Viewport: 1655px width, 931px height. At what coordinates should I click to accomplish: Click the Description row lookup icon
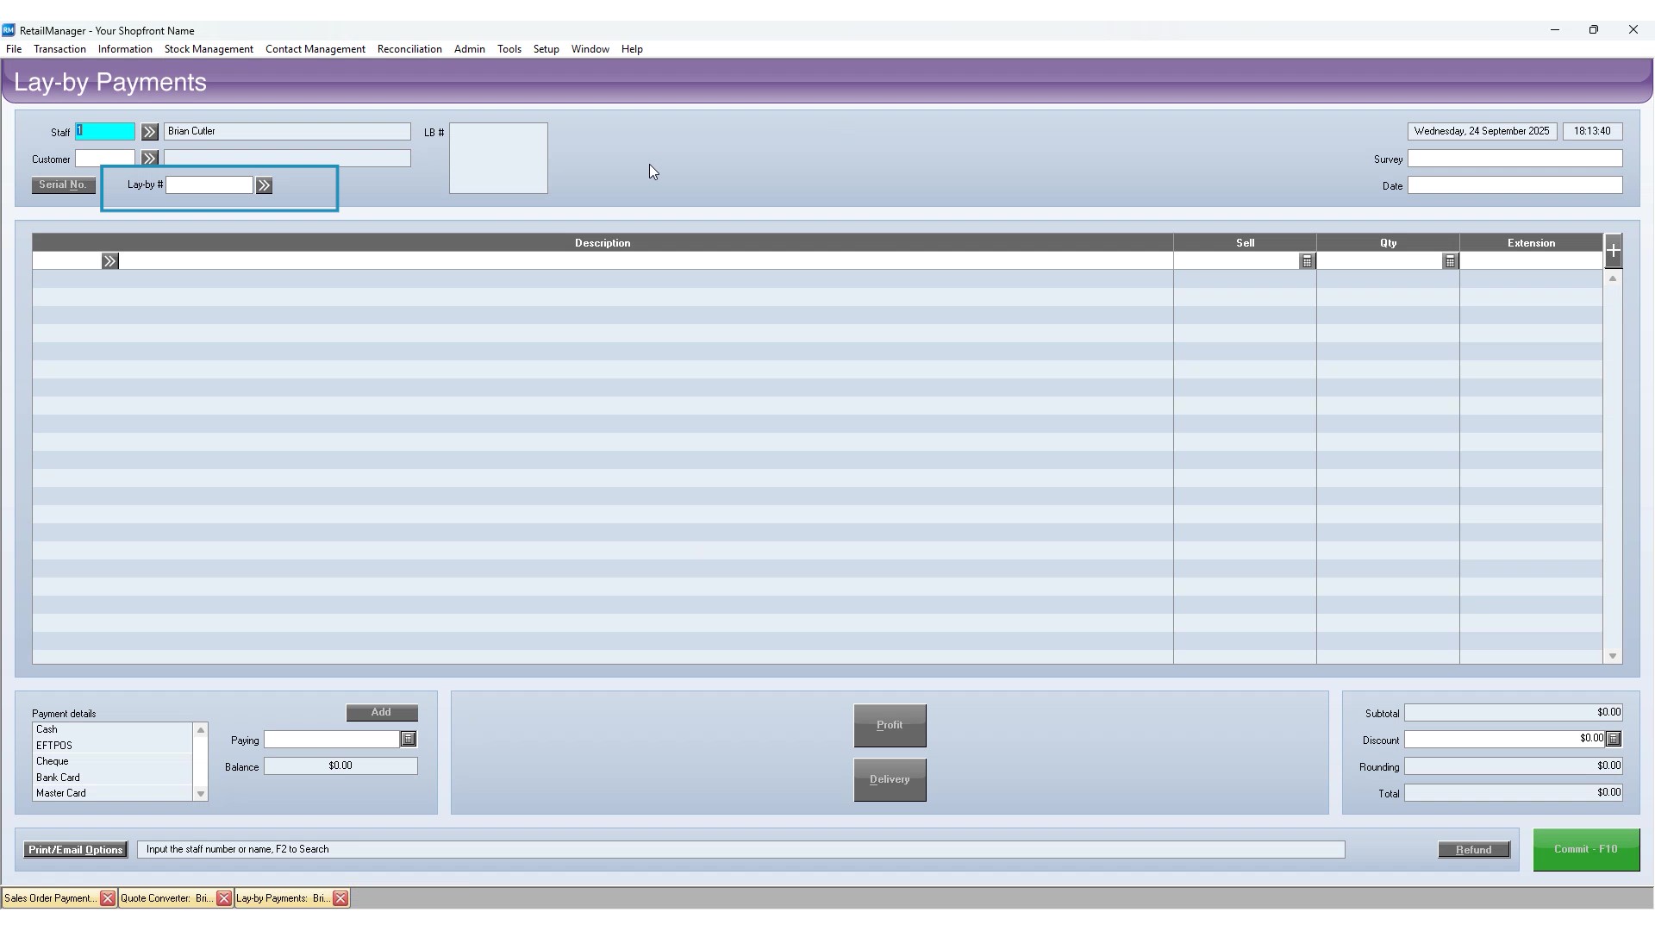click(109, 260)
